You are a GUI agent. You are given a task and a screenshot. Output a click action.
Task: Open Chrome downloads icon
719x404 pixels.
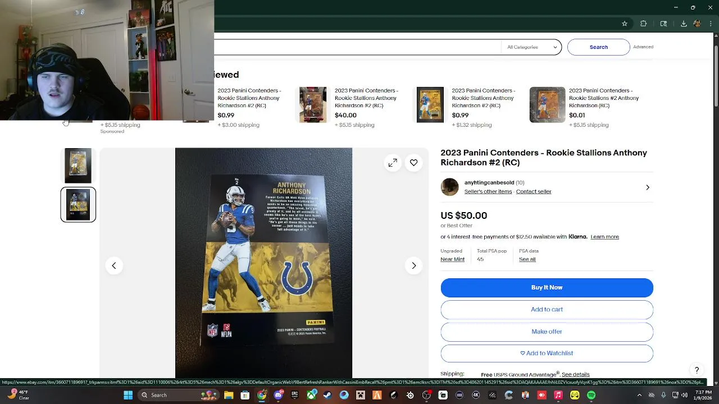[684, 24]
